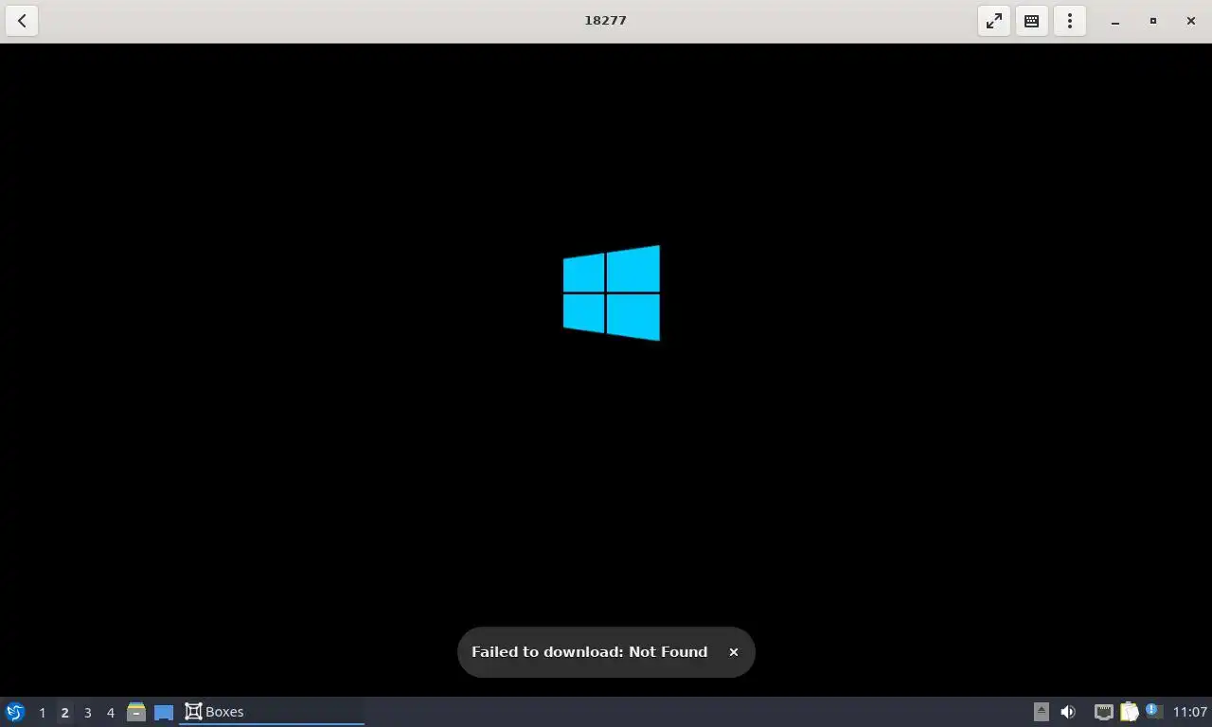Minimize the Boxes window
This screenshot has width=1212, height=727.
tap(1115, 21)
